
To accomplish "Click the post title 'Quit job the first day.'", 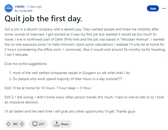I will point(43,19).
